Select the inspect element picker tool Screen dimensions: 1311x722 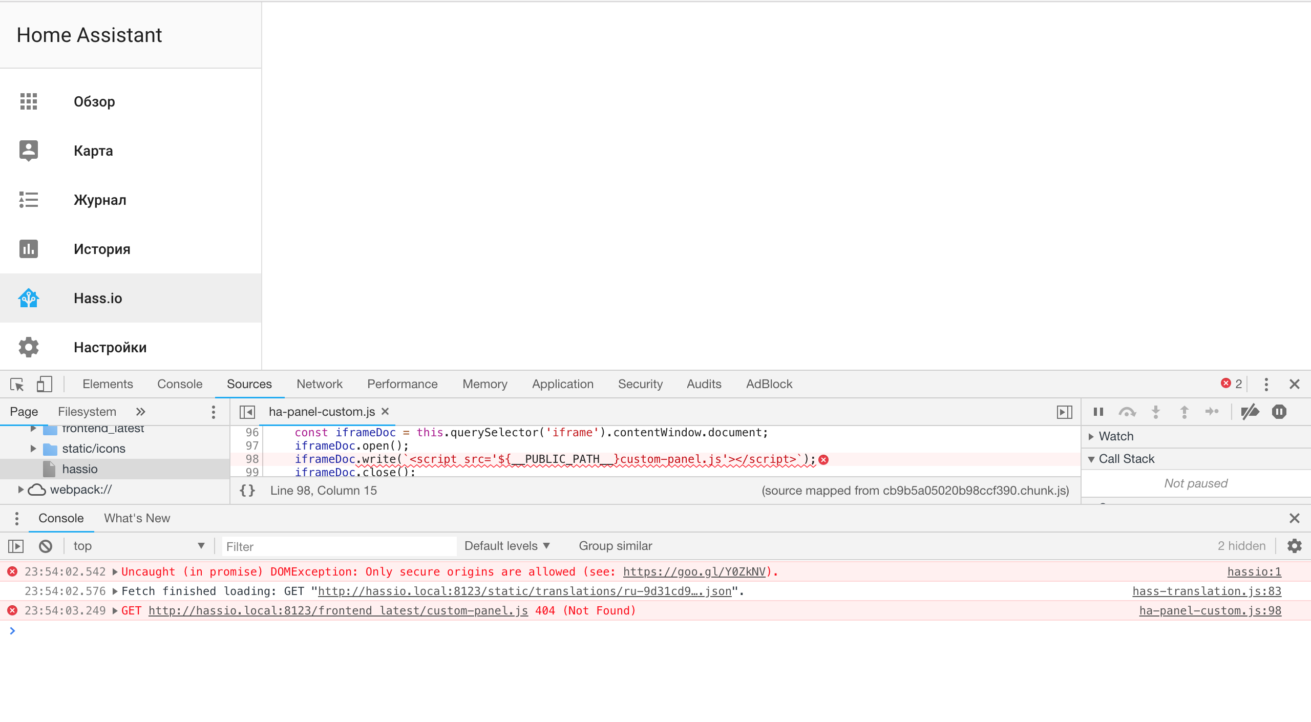pyautogui.click(x=17, y=384)
